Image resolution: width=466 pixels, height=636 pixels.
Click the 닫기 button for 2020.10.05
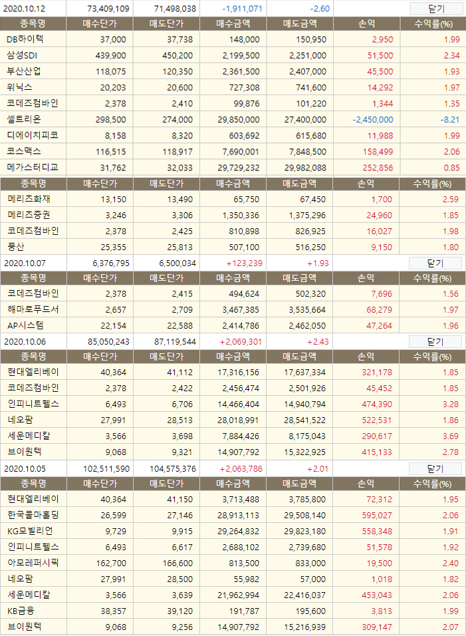click(435, 469)
